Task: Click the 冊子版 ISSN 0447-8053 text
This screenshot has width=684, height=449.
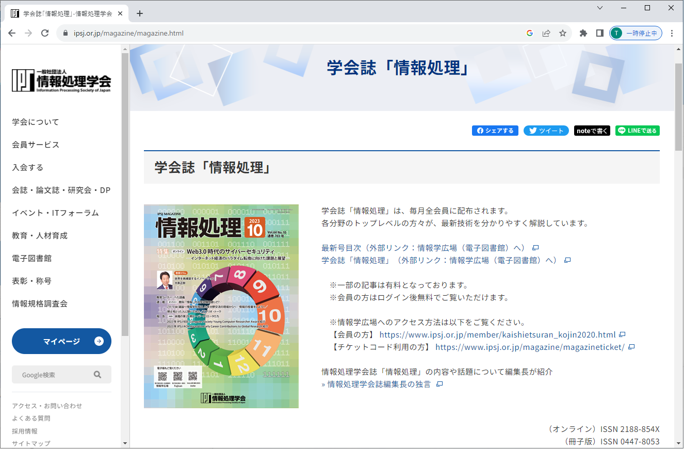Action: click(612, 442)
